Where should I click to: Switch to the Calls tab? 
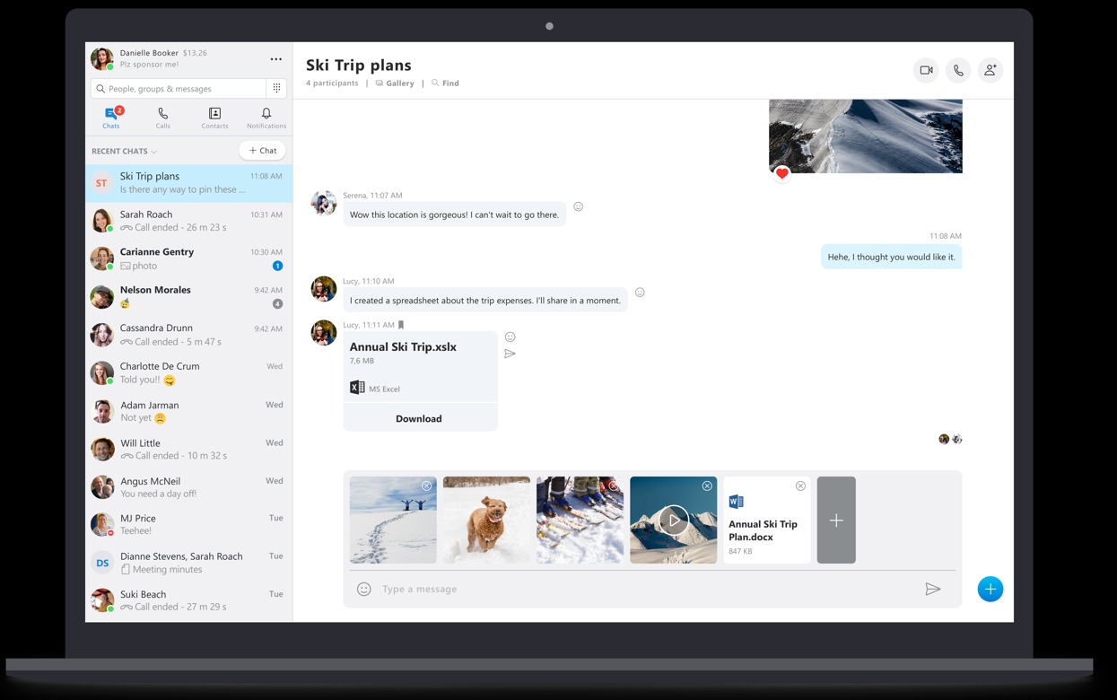coord(162,118)
